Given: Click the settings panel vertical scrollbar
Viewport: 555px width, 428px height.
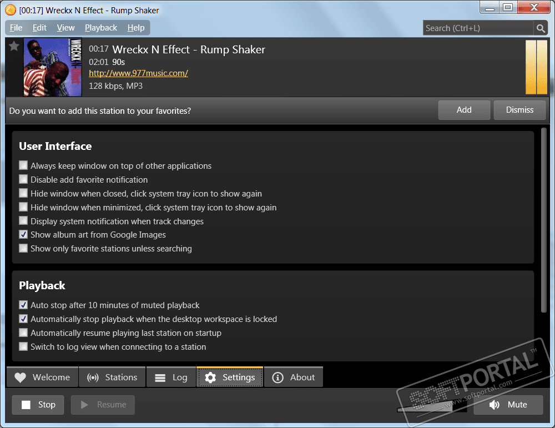Looking at the screenshot, I should [x=544, y=220].
